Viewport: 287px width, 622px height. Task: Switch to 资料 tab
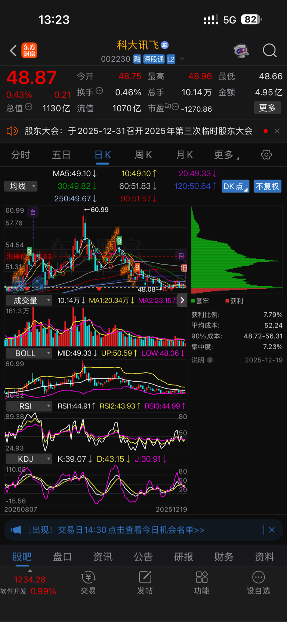click(x=265, y=557)
